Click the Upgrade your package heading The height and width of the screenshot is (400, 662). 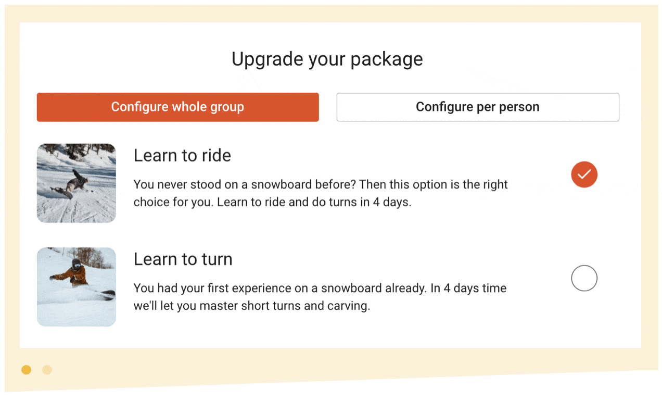coord(327,59)
